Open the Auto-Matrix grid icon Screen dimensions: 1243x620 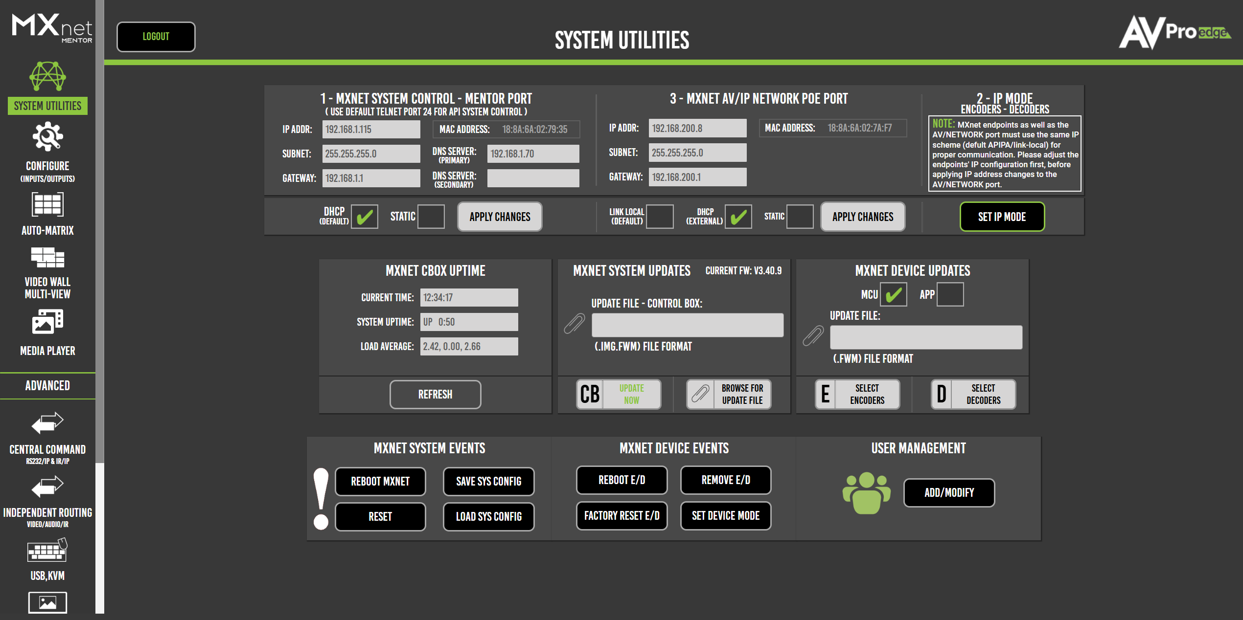coord(47,204)
